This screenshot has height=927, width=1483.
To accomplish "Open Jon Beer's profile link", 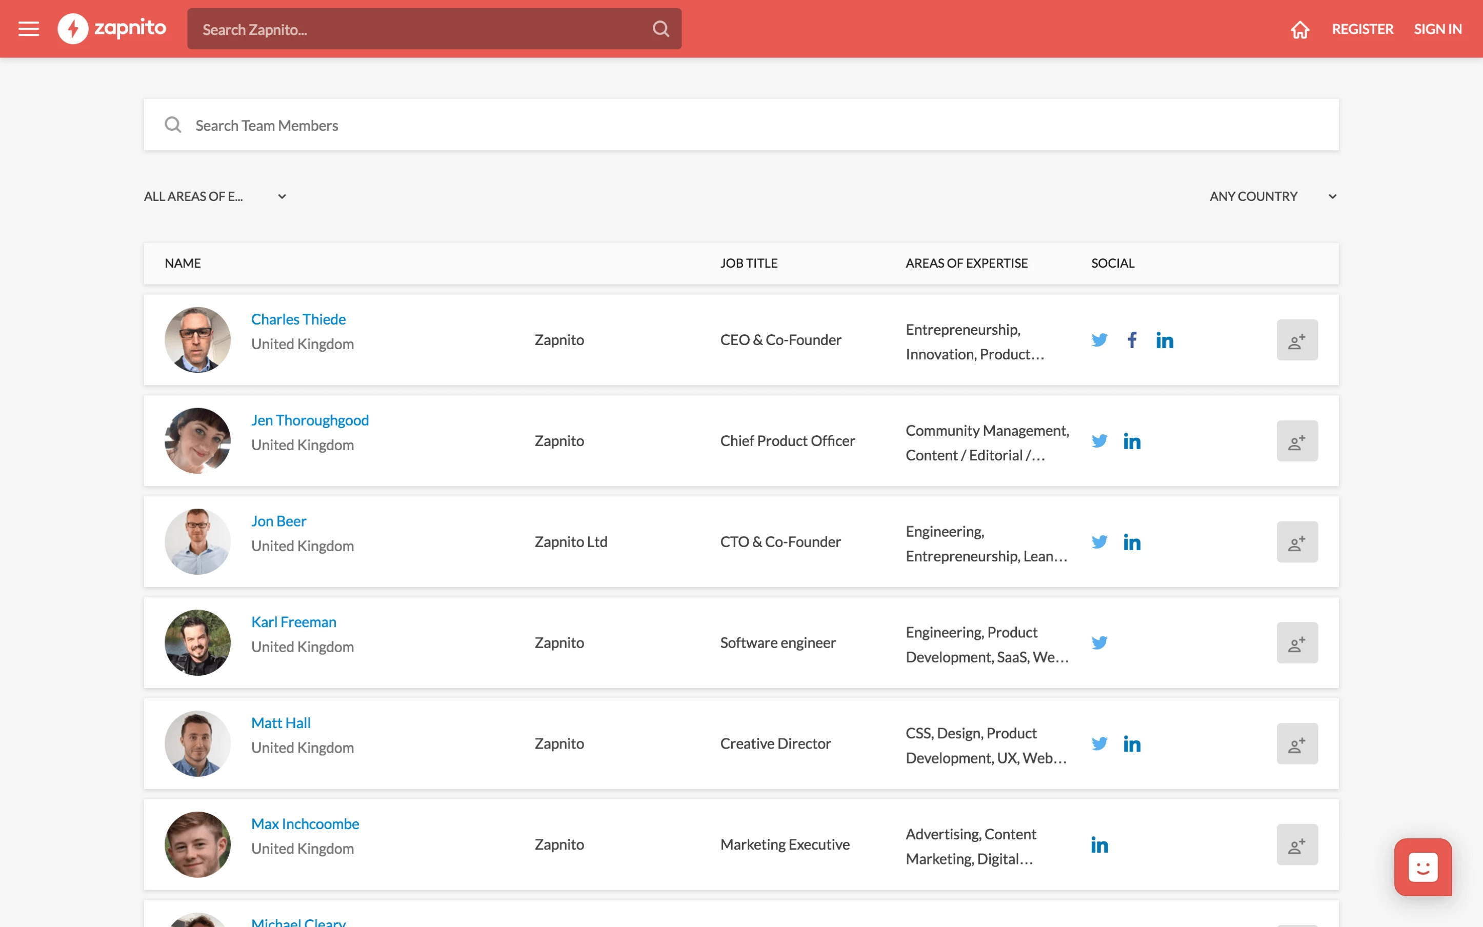I will point(278,521).
